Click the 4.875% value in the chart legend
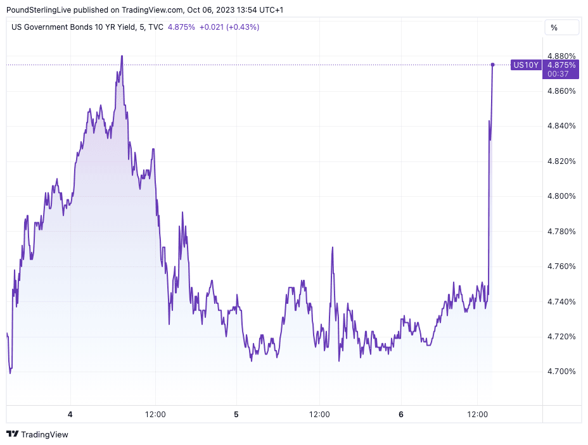Screen dimensions: 588x445 [181, 27]
